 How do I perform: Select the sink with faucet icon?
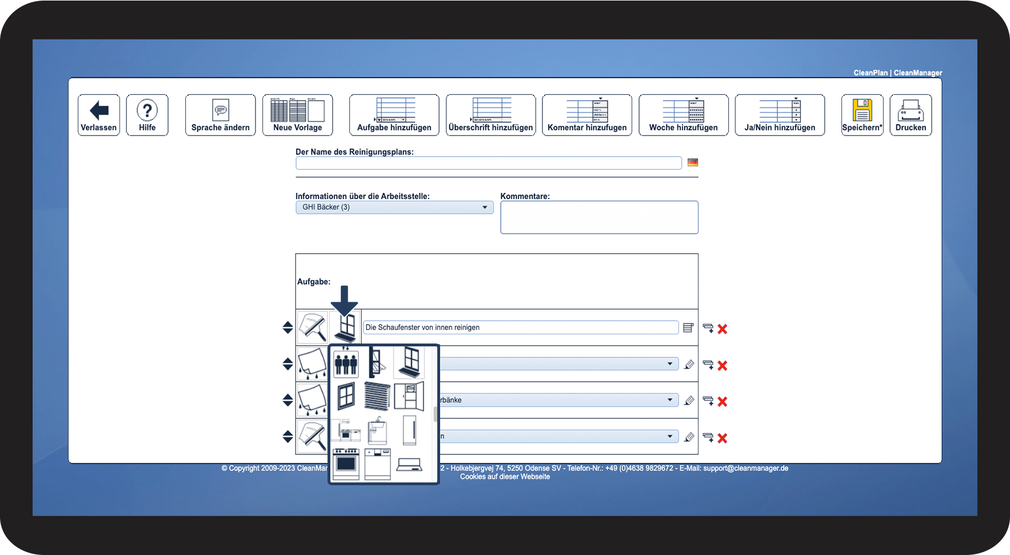click(x=377, y=430)
